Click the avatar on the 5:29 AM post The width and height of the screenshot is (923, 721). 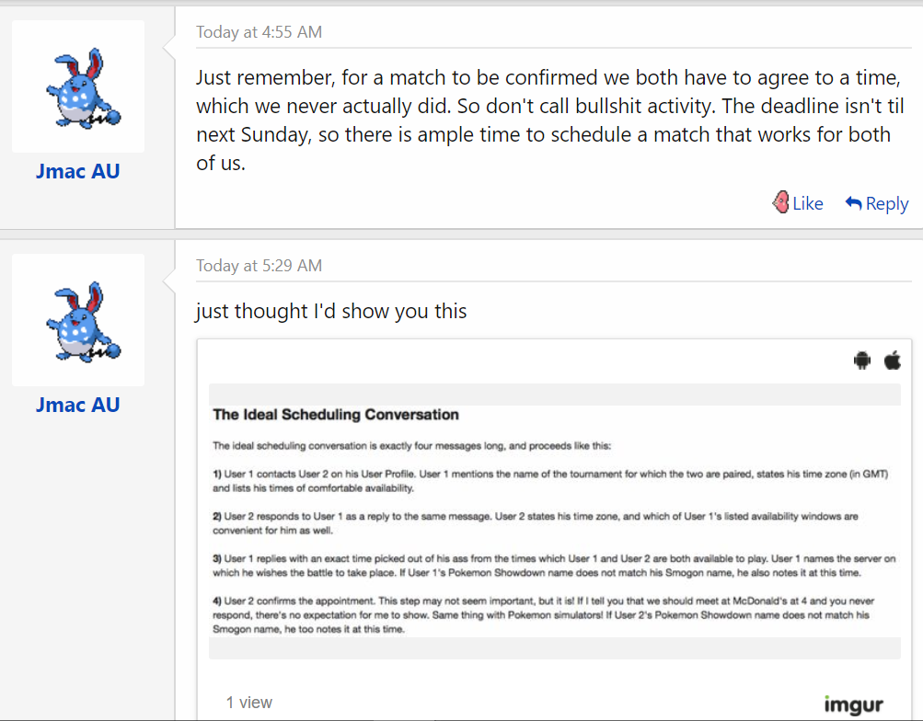(x=78, y=320)
